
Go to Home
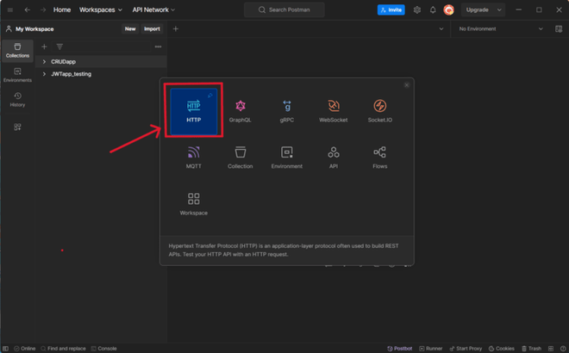click(x=62, y=9)
